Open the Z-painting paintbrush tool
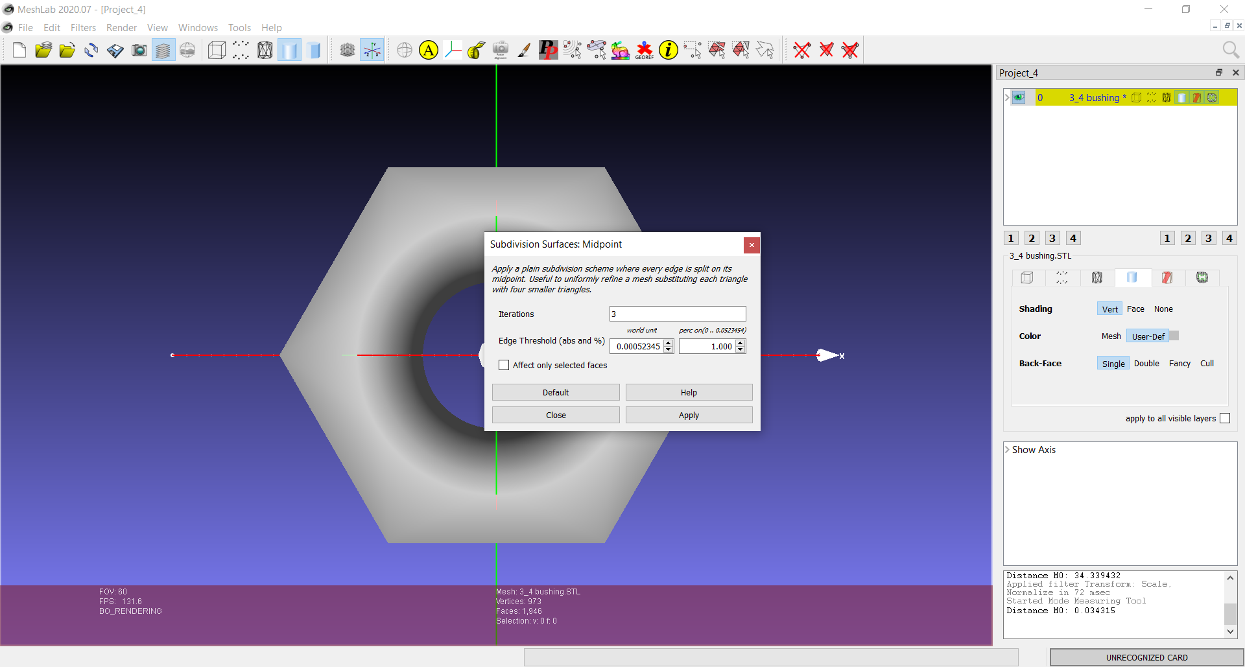 point(524,50)
